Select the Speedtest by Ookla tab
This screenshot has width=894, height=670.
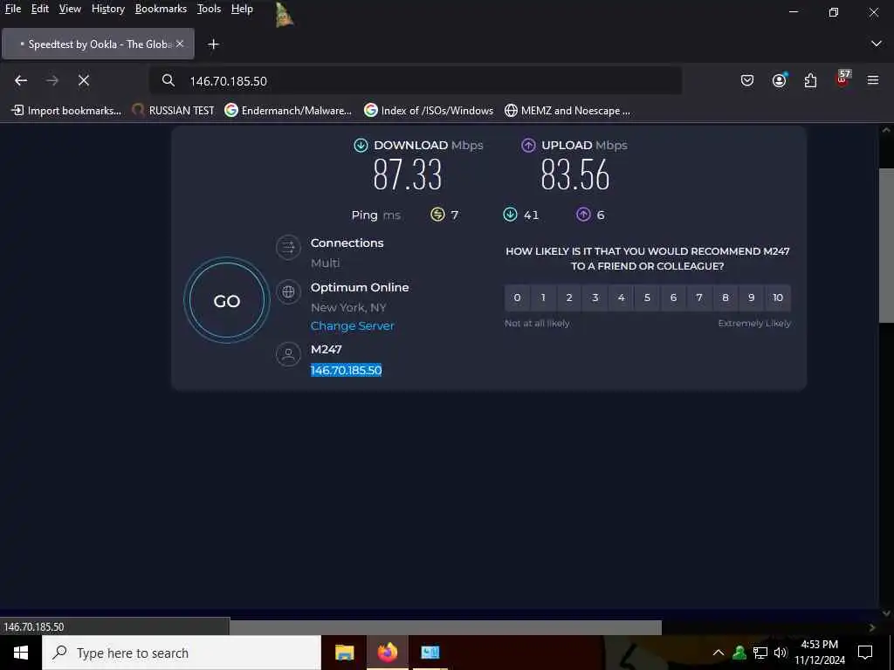[98, 44]
